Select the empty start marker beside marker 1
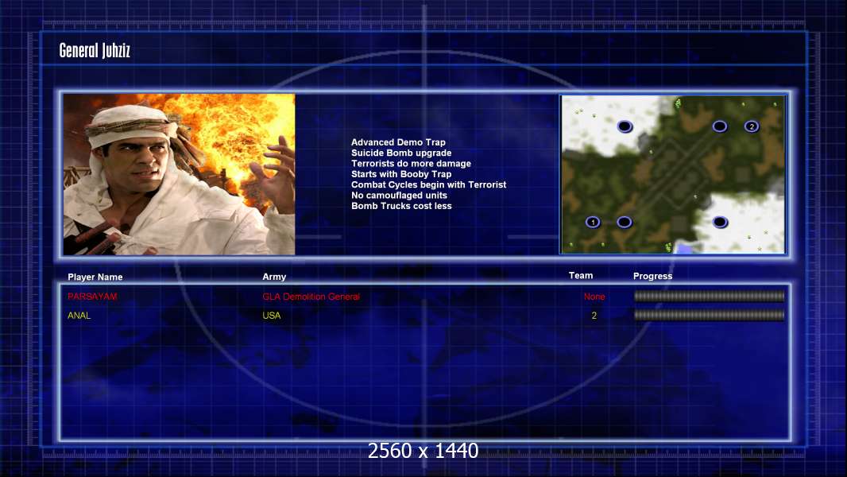 pyautogui.click(x=625, y=222)
